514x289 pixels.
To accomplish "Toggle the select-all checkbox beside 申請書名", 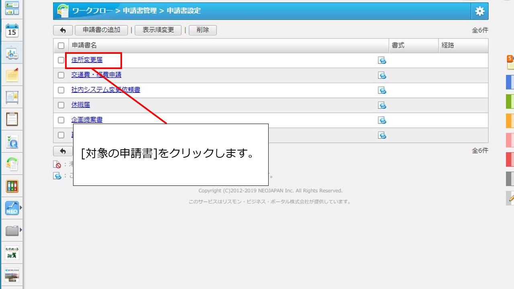I will tap(61, 46).
